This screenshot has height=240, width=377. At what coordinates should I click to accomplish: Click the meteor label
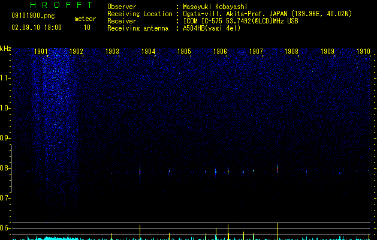point(85,19)
